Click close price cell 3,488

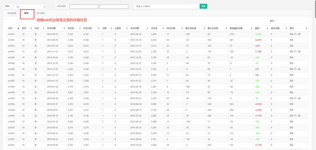click(153, 122)
